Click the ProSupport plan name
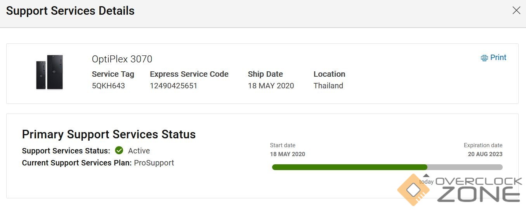The image size is (526, 210). [154, 163]
